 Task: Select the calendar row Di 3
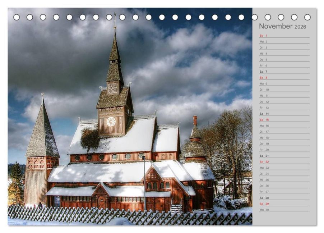pyautogui.click(x=284, y=47)
